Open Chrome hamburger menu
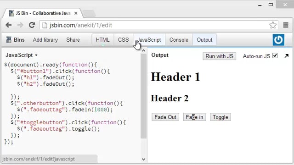 pyautogui.click(x=286, y=25)
